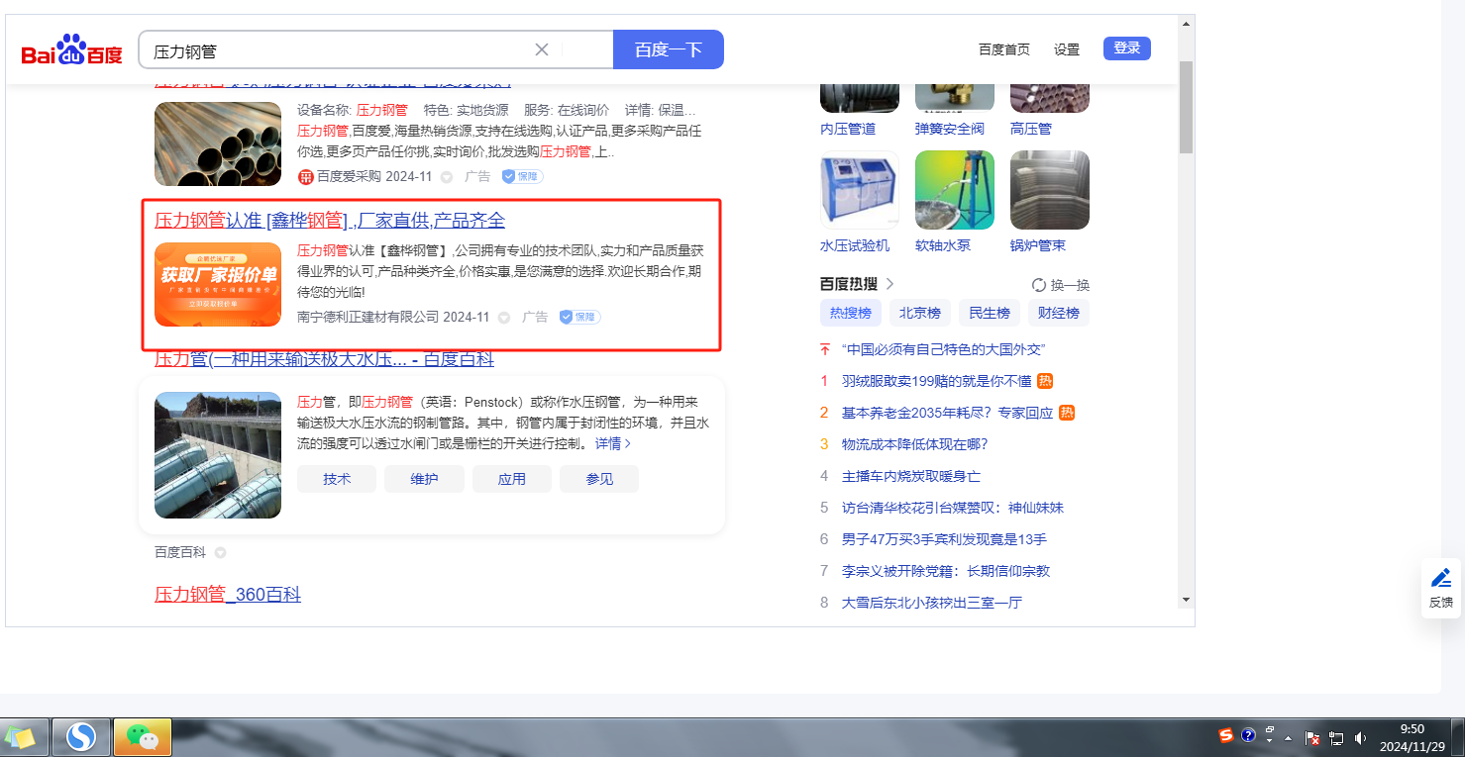Click the 登录 login button
This screenshot has height=757, width=1465.
click(1127, 47)
